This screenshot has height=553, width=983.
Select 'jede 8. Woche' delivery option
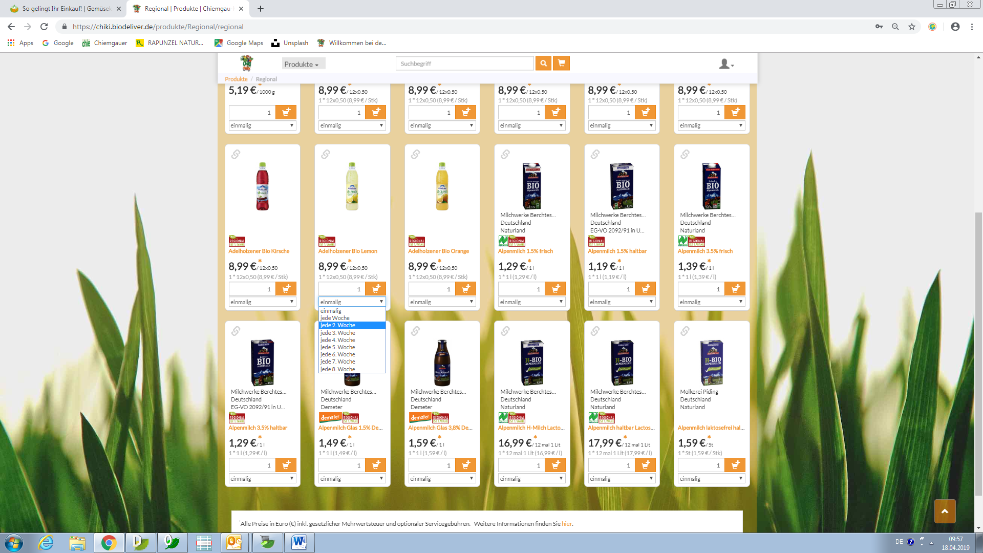tap(352, 369)
